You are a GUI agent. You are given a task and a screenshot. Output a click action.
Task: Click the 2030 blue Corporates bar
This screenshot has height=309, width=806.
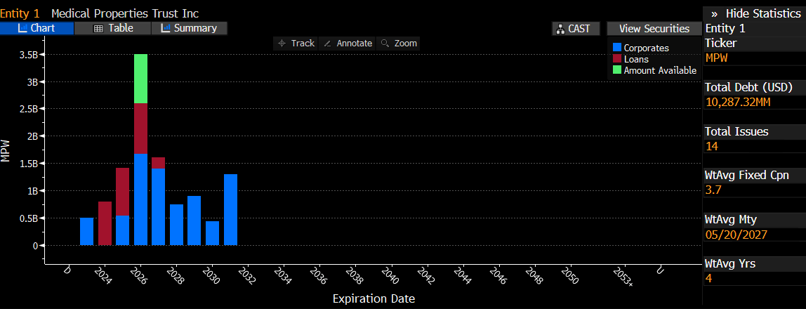coord(212,233)
